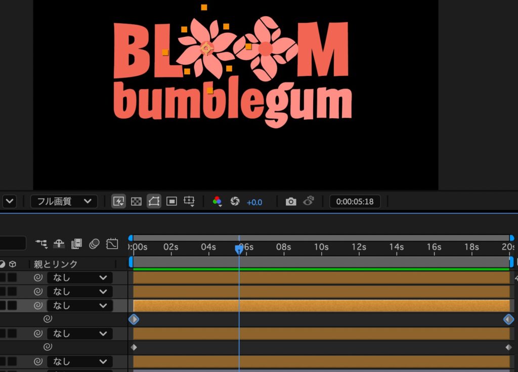This screenshot has width=518, height=372.
Task: Toggle the shy layers hide switch
Action: [59, 244]
